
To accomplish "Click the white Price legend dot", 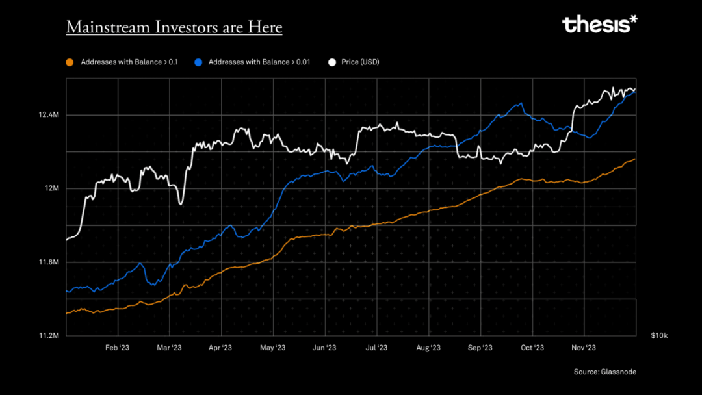I will point(332,62).
